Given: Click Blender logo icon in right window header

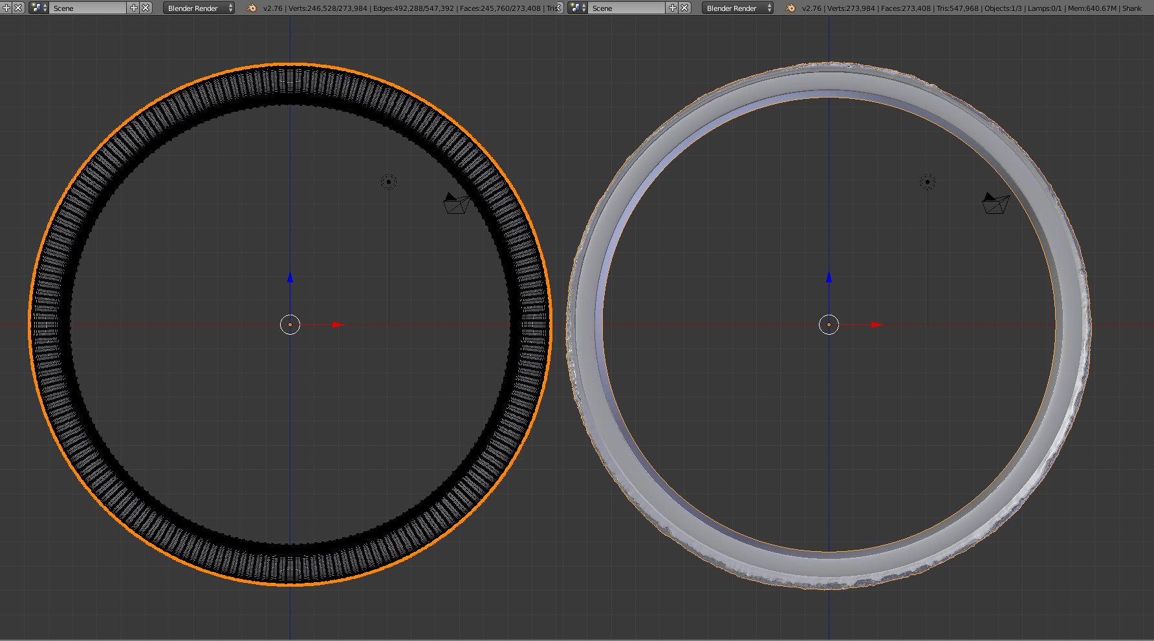Looking at the screenshot, I should pos(790,8).
